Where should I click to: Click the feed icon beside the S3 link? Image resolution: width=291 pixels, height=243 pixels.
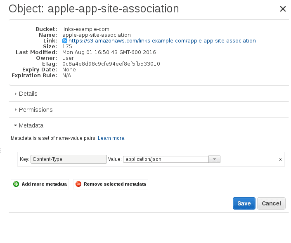[65, 41]
